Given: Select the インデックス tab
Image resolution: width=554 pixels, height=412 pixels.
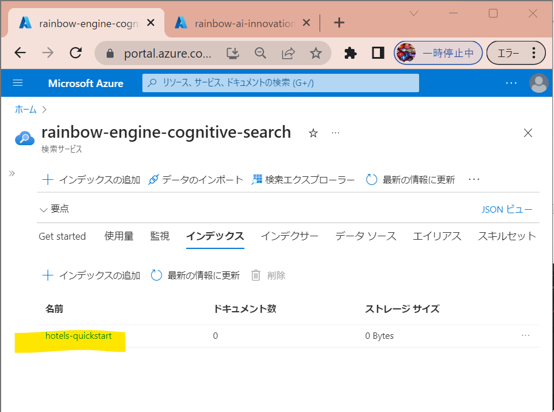Looking at the screenshot, I should click(x=215, y=236).
